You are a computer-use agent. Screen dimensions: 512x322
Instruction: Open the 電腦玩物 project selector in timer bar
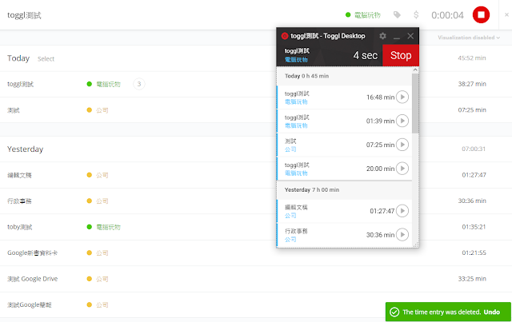363,15
